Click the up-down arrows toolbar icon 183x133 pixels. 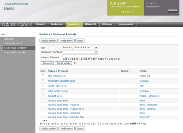(x=2, y=24)
